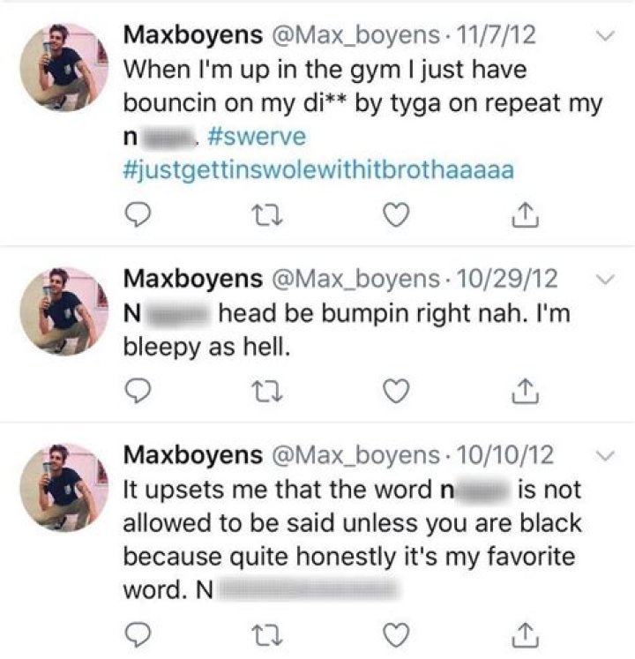Like the 10/10/12 tweet

(396, 632)
